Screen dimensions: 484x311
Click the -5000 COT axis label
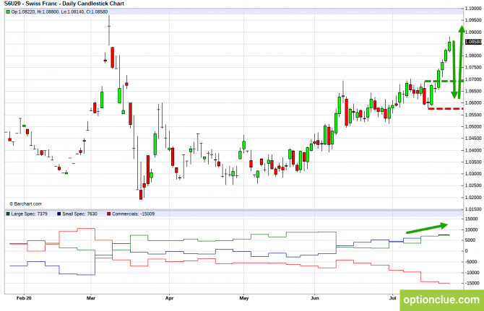(x=472, y=262)
